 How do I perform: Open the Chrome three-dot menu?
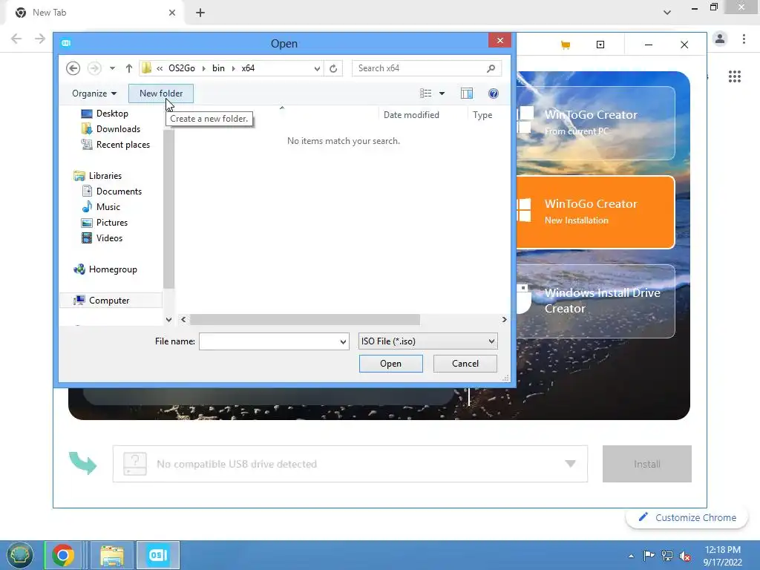pyautogui.click(x=744, y=39)
